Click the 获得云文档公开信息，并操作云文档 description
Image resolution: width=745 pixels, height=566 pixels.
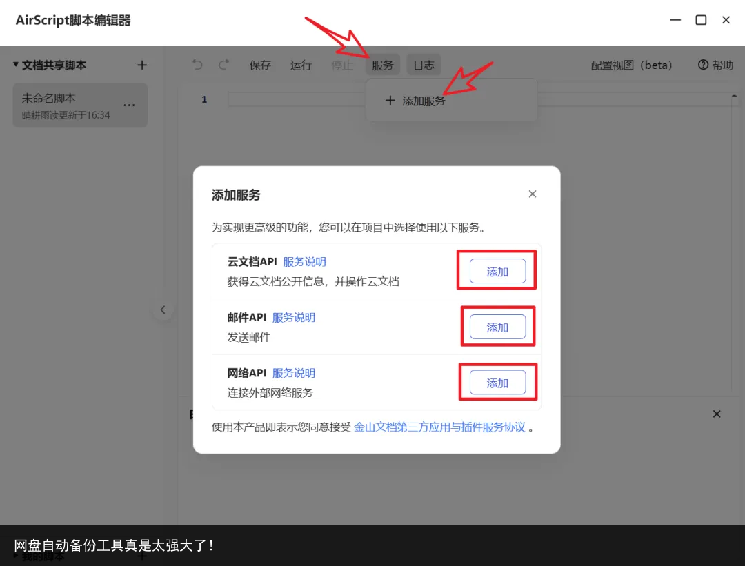(313, 281)
